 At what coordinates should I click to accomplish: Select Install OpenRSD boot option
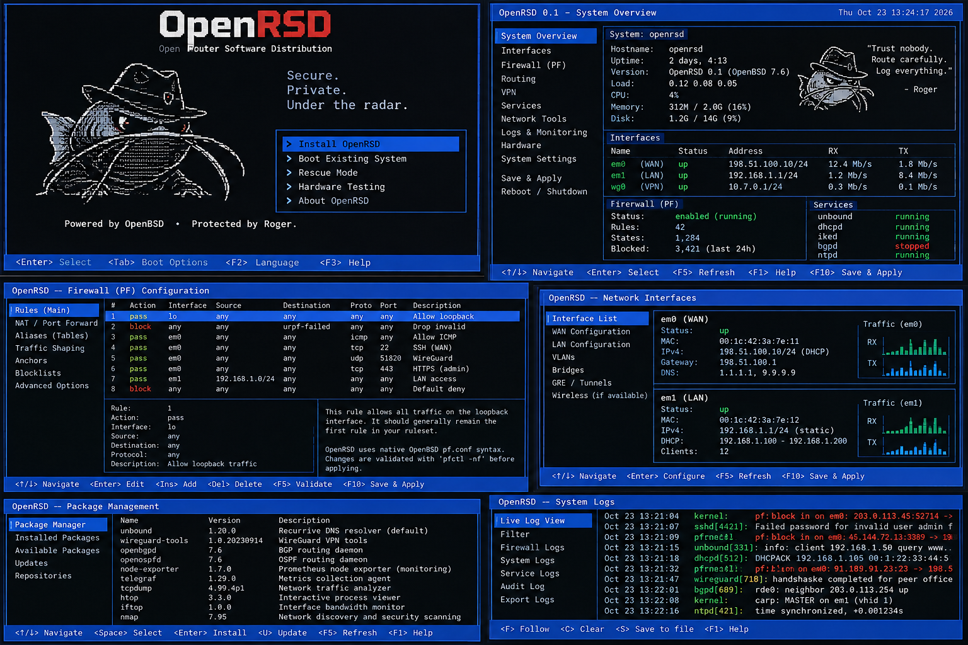click(x=371, y=144)
